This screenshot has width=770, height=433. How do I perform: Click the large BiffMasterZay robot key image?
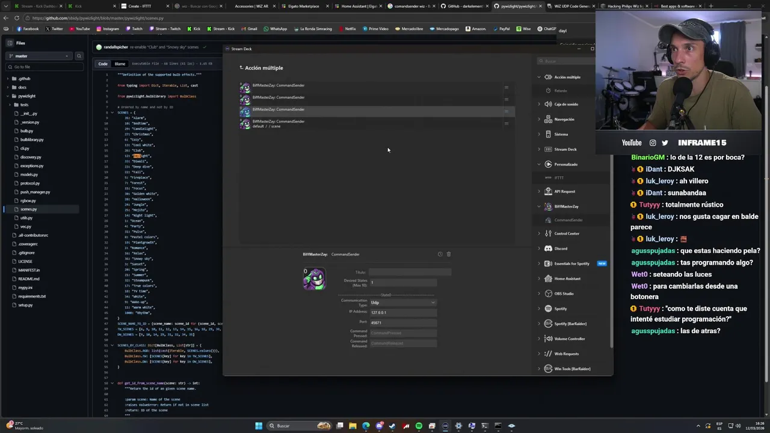tap(314, 279)
